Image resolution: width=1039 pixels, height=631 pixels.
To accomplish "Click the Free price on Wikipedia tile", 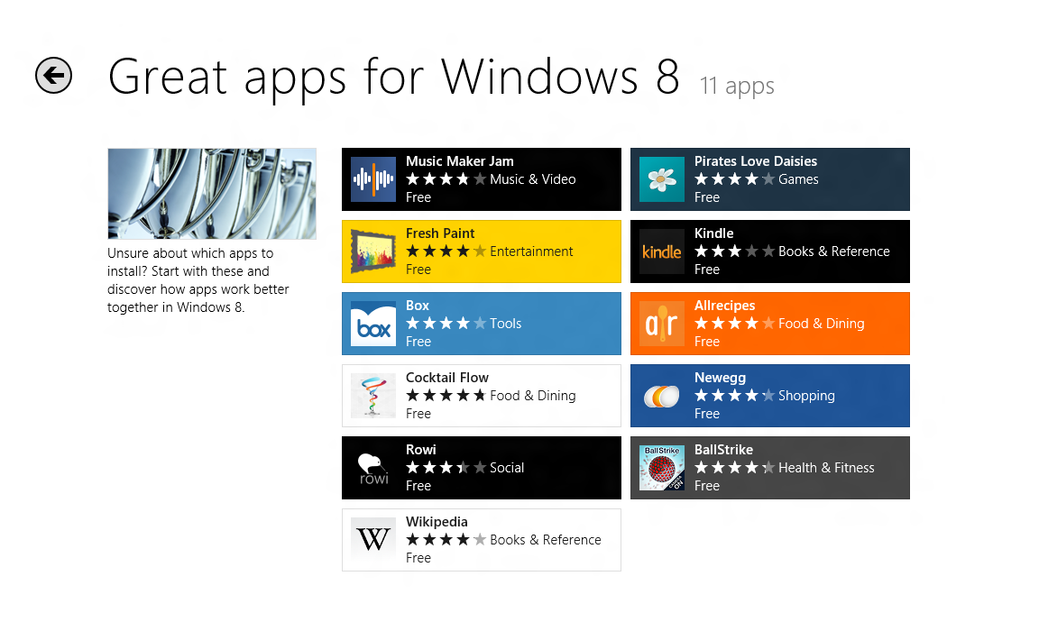I will [x=418, y=558].
